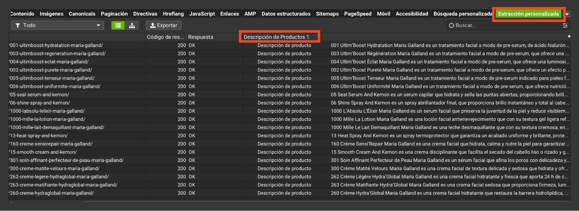
Task: Click Descripción de Productos 1 column header
Action: pos(276,37)
